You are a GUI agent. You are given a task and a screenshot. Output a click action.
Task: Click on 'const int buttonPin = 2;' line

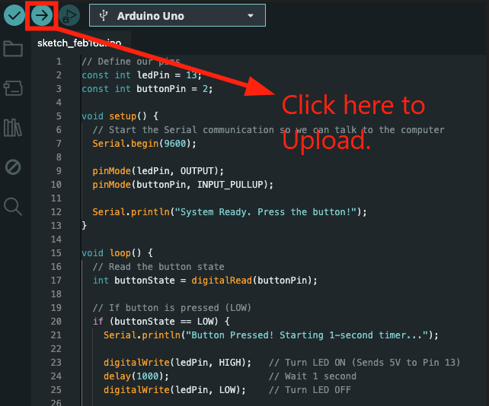pos(147,89)
